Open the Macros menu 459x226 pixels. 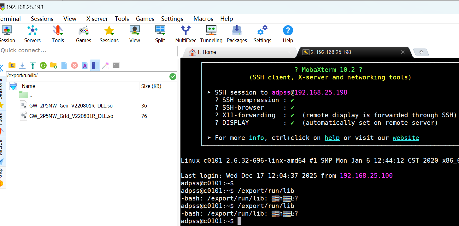tap(203, 19)
